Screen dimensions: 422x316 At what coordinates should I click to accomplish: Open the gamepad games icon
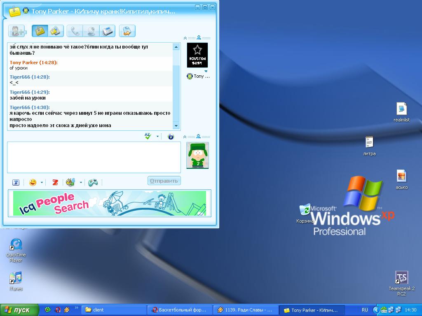pos(93,182)
